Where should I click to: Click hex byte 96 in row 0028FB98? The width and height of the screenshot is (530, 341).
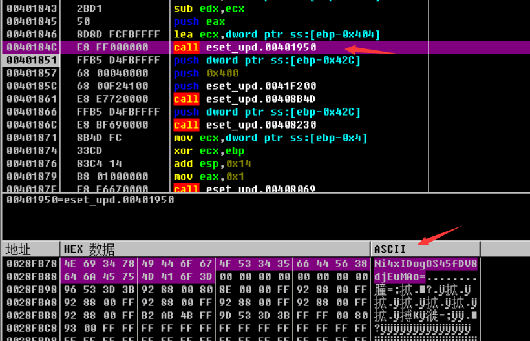pos(70,290)
